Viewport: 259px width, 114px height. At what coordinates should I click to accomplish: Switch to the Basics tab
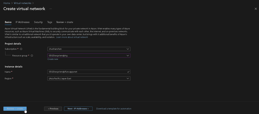tap(8, 22)
